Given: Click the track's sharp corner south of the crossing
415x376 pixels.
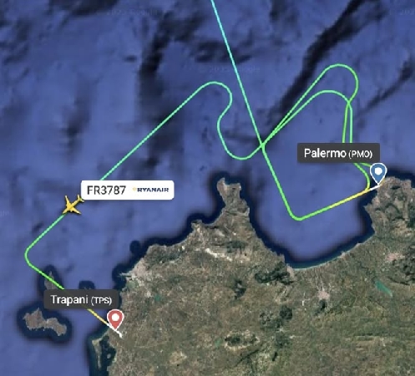Looking at the screenshot, I should click(296, 217).
